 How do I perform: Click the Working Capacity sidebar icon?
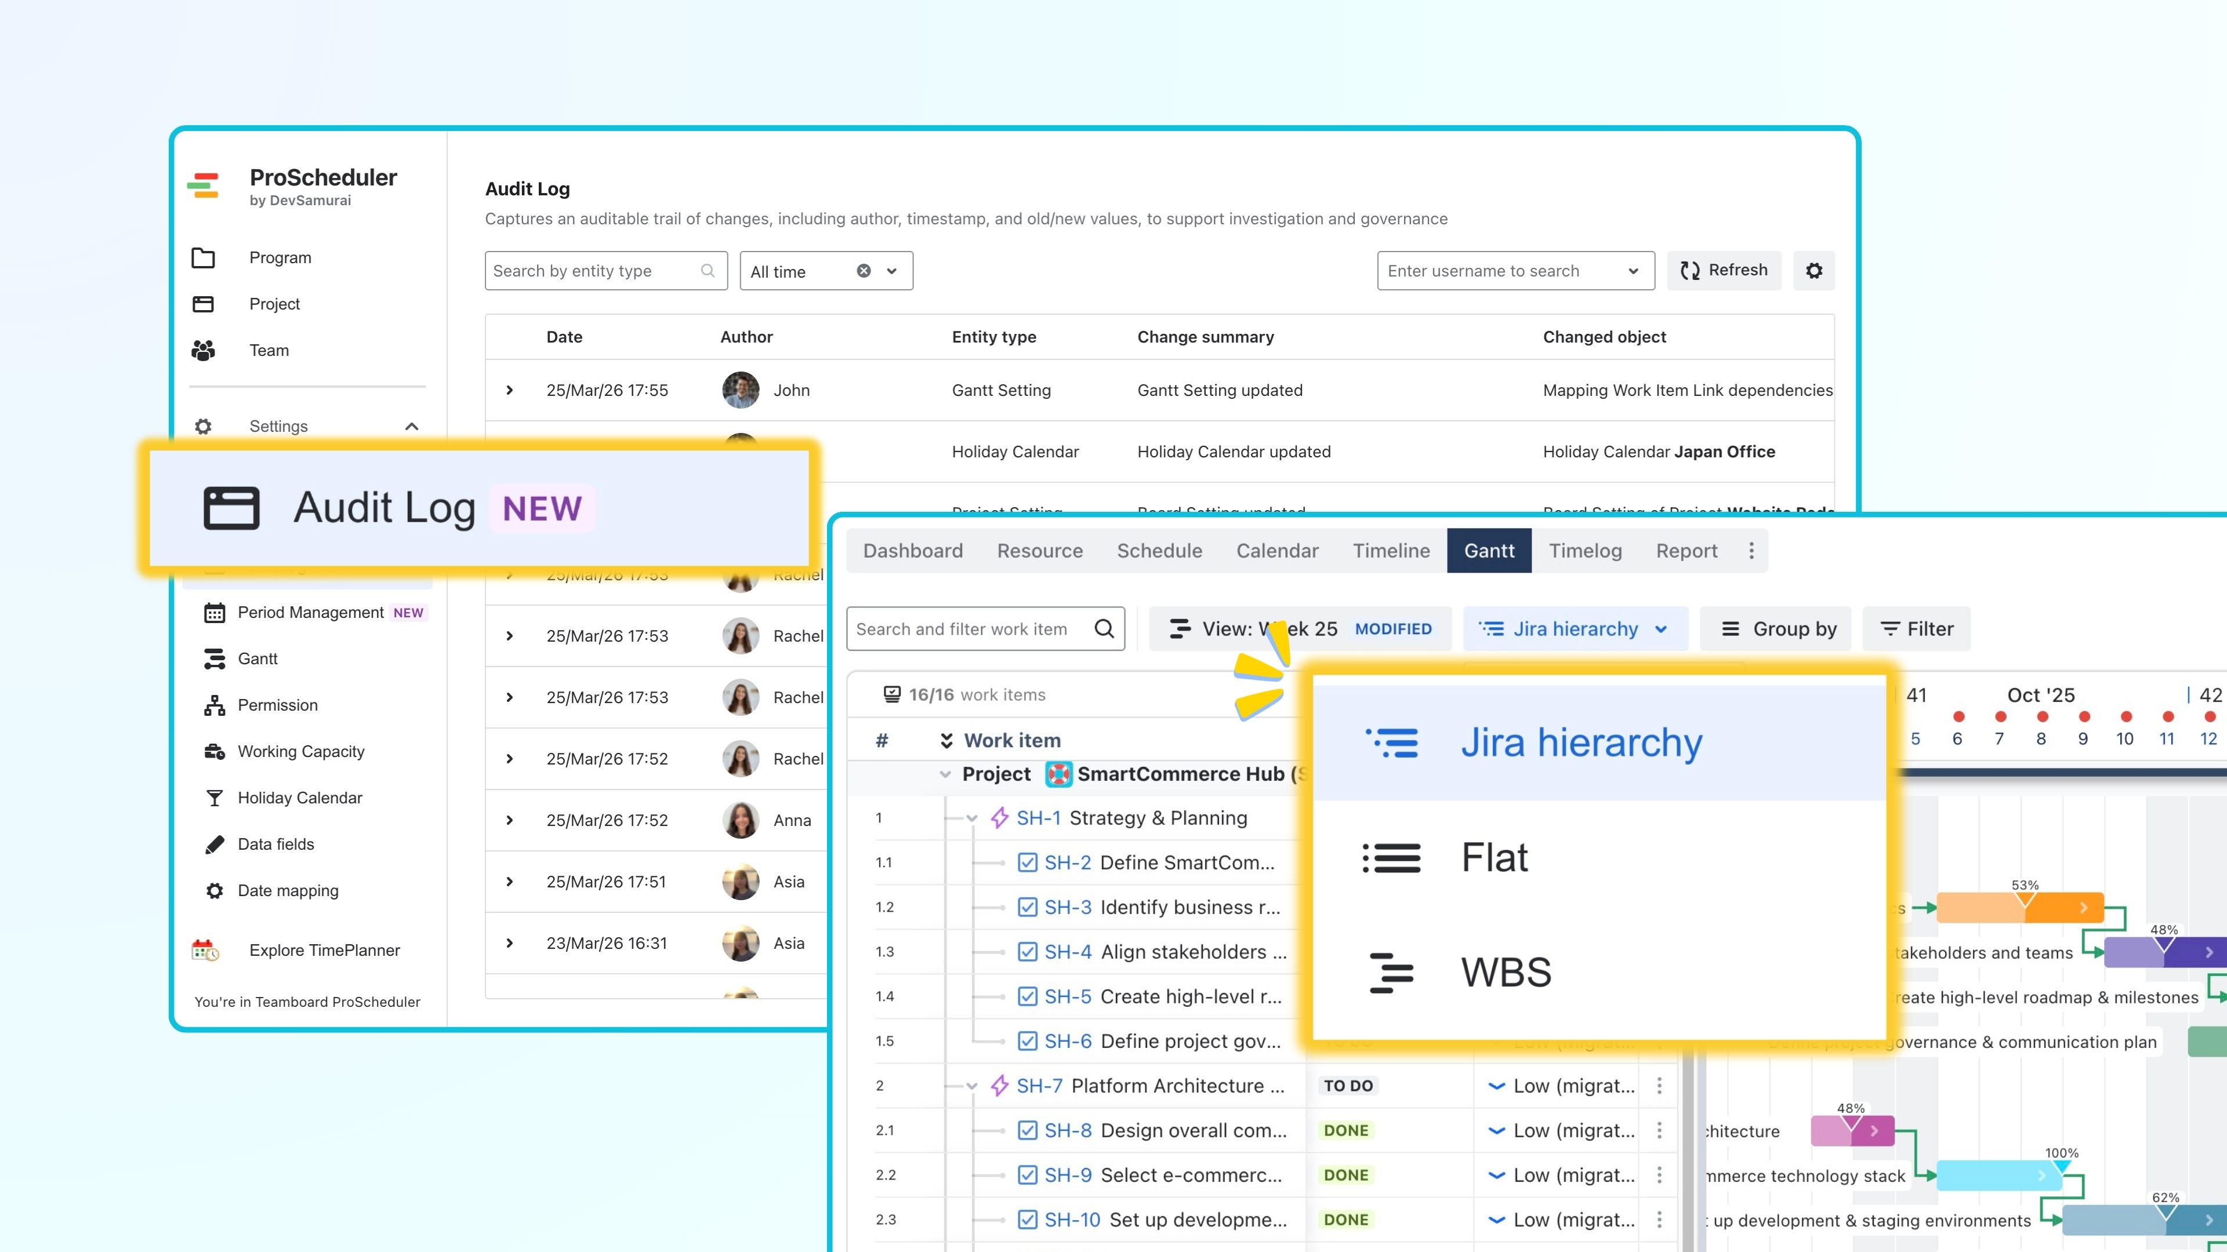coord(215,752)
